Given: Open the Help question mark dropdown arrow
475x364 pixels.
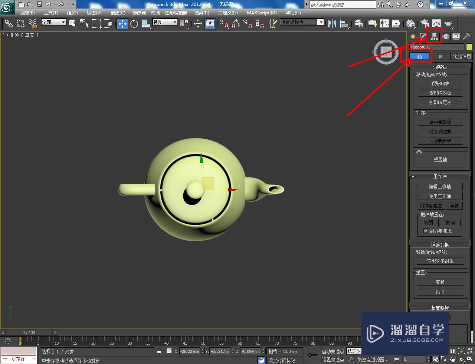Looking at the screenshot, I should pos(427,4).
